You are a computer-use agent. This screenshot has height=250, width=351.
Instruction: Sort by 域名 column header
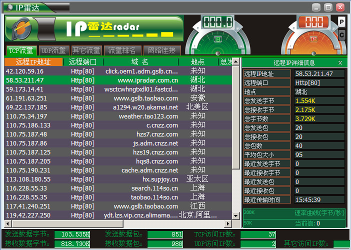(140, 62)
